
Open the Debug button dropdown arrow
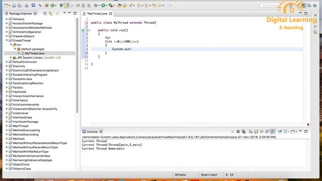[x=99, y=6]
